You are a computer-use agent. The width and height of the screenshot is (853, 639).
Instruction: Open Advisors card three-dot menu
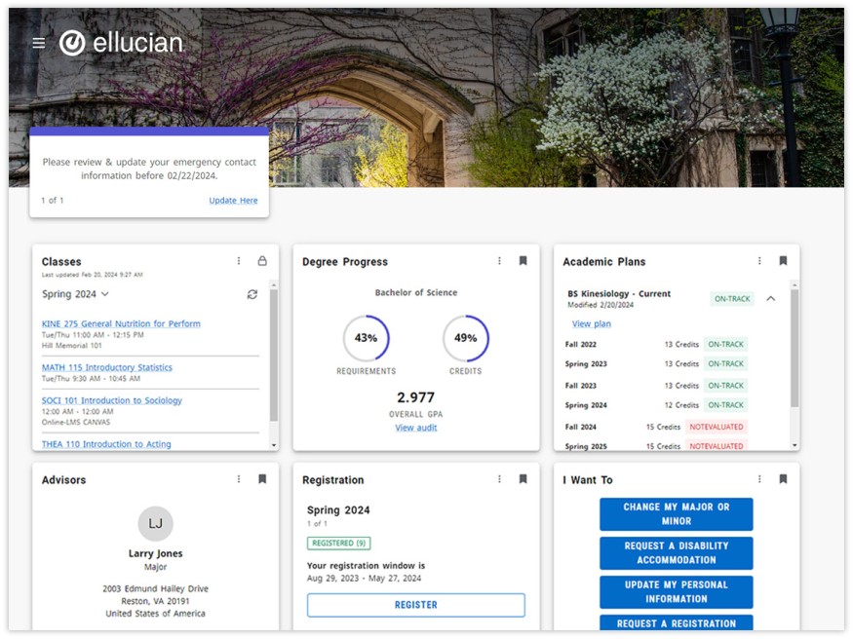[x=239, y=479]
